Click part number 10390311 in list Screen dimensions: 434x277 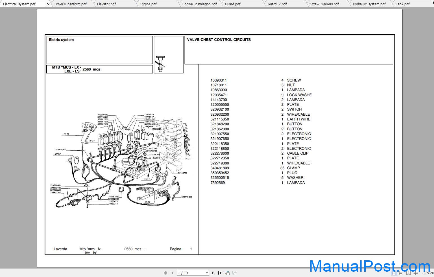click(x=219, y=80)
